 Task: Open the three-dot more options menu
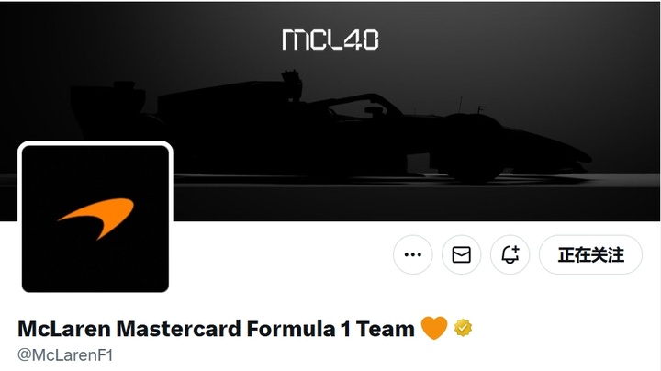pyautogui.click(x=413, y=254)
